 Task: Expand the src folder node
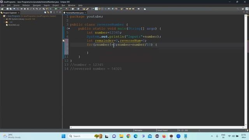(4, 22)
